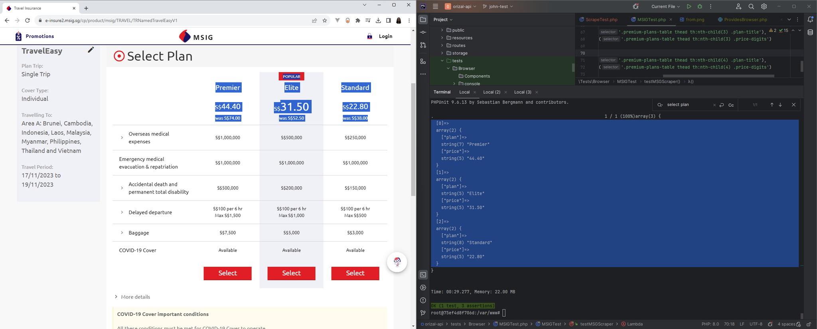Select the Standard plan button
Screen dimensions: 817x329
(355, 273)
